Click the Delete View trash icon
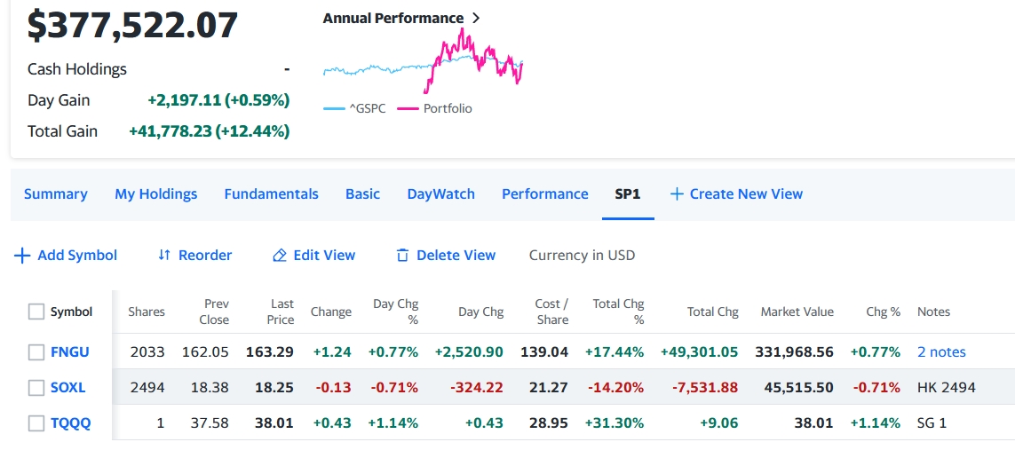 tap(402, 256)
